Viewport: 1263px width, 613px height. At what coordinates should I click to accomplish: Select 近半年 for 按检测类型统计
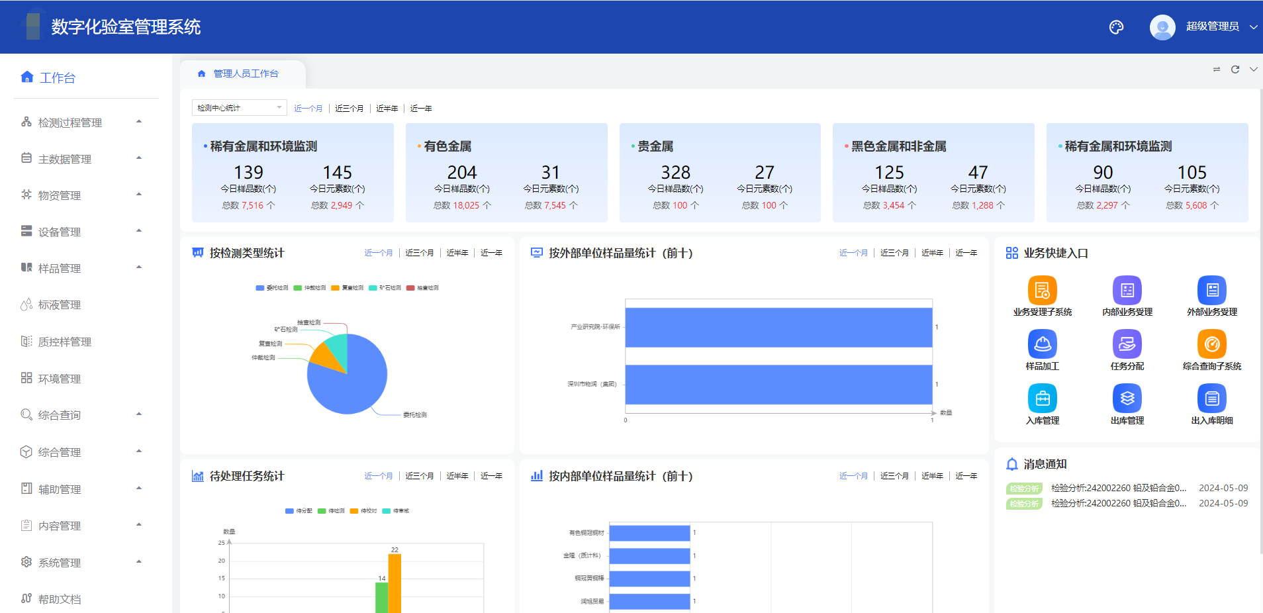[x=457, y=253]
